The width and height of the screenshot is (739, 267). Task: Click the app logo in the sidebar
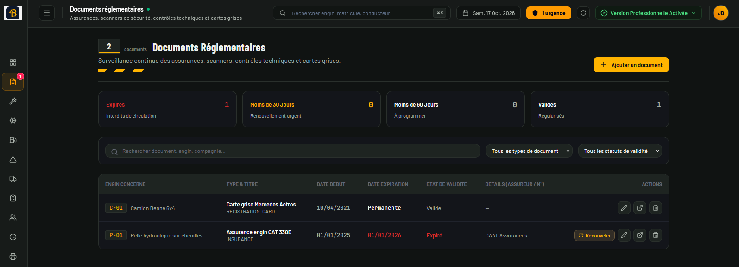coord(13,13)
